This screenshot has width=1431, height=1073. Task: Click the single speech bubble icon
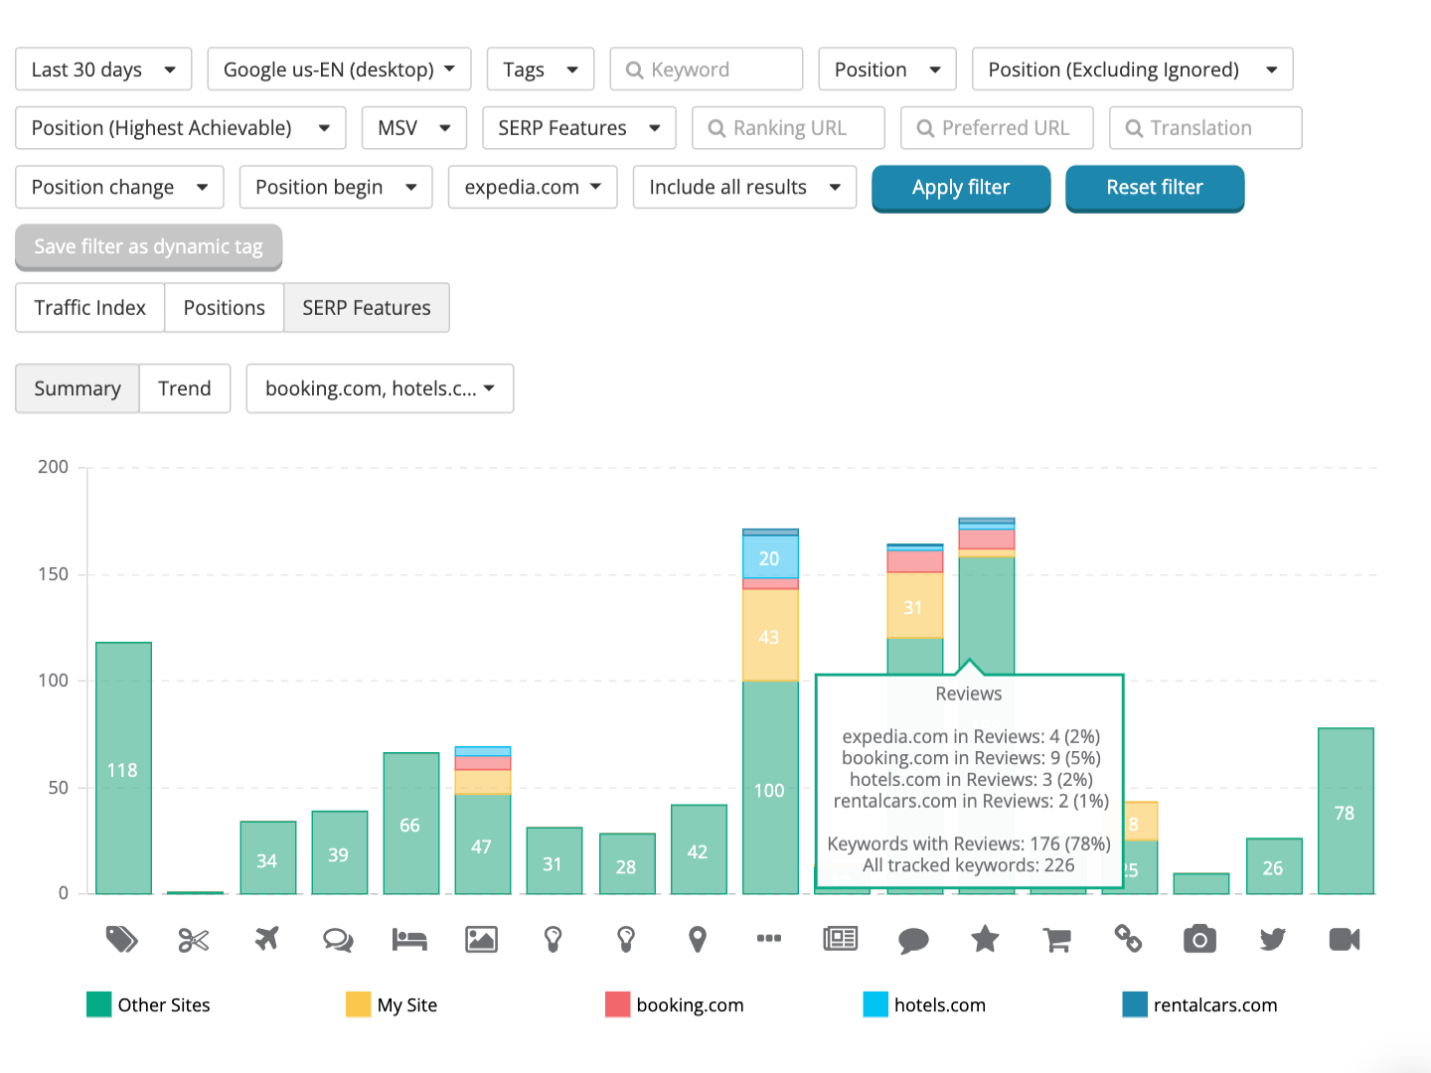pos(913,940)
